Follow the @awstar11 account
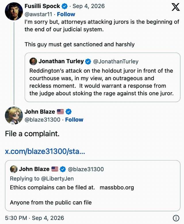This screenshot has height=224, width=184. [66, 14]
